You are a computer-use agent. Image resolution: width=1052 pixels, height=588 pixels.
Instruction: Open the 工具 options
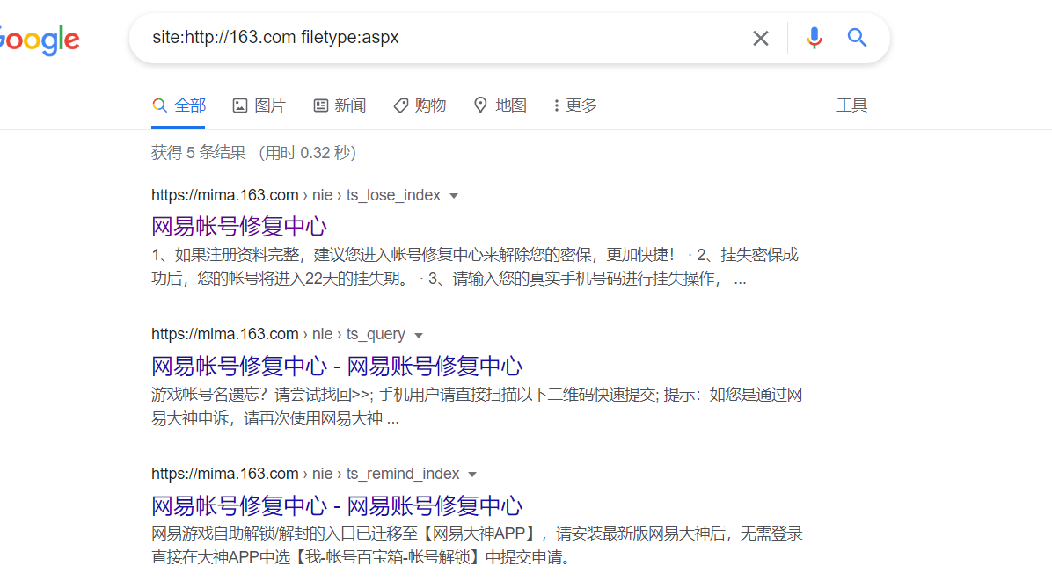coord(851,105)
